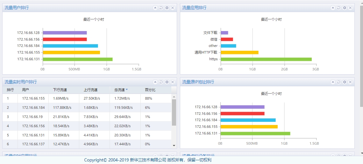Close the 流量应用排行 panel
The image size is (363, 164).
pyautogui.click(x=350, y=8)
